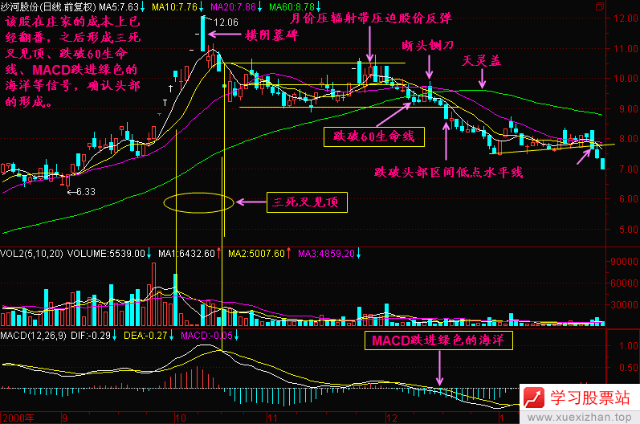Click the 10.00 price axis value

click(626, 79)
